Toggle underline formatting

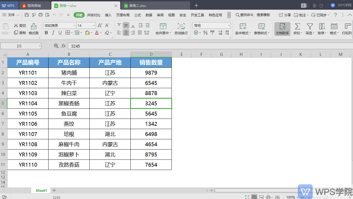click(60, 32)
